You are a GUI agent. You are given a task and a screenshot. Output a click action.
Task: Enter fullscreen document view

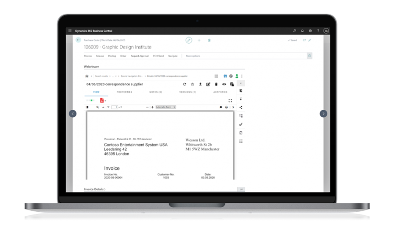click(x=230, y=101)
